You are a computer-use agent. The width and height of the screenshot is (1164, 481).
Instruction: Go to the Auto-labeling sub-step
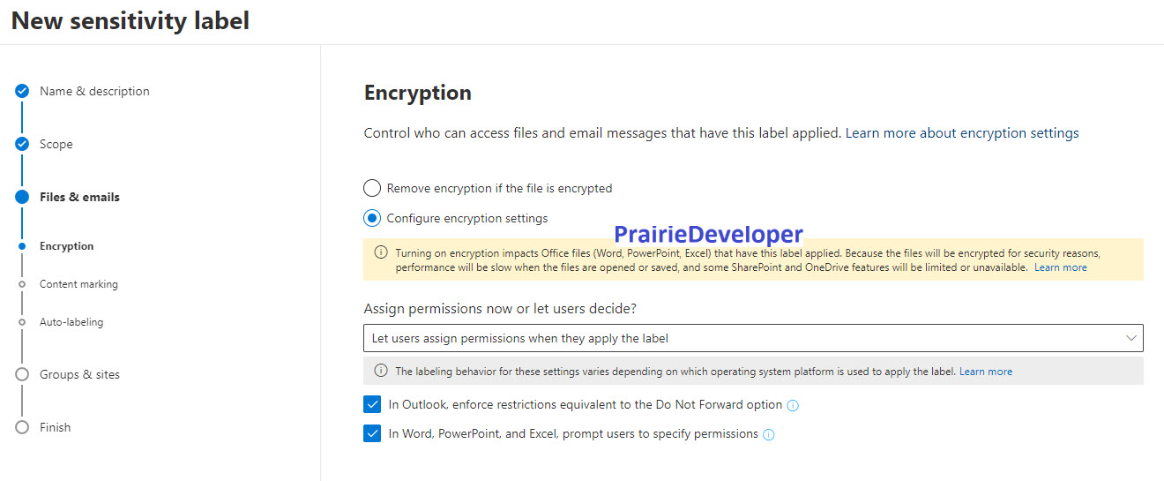[71, 322]
